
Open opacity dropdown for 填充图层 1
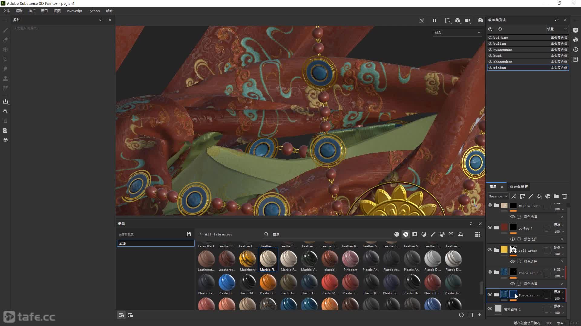pyautogui.click(x=559, y=313)
